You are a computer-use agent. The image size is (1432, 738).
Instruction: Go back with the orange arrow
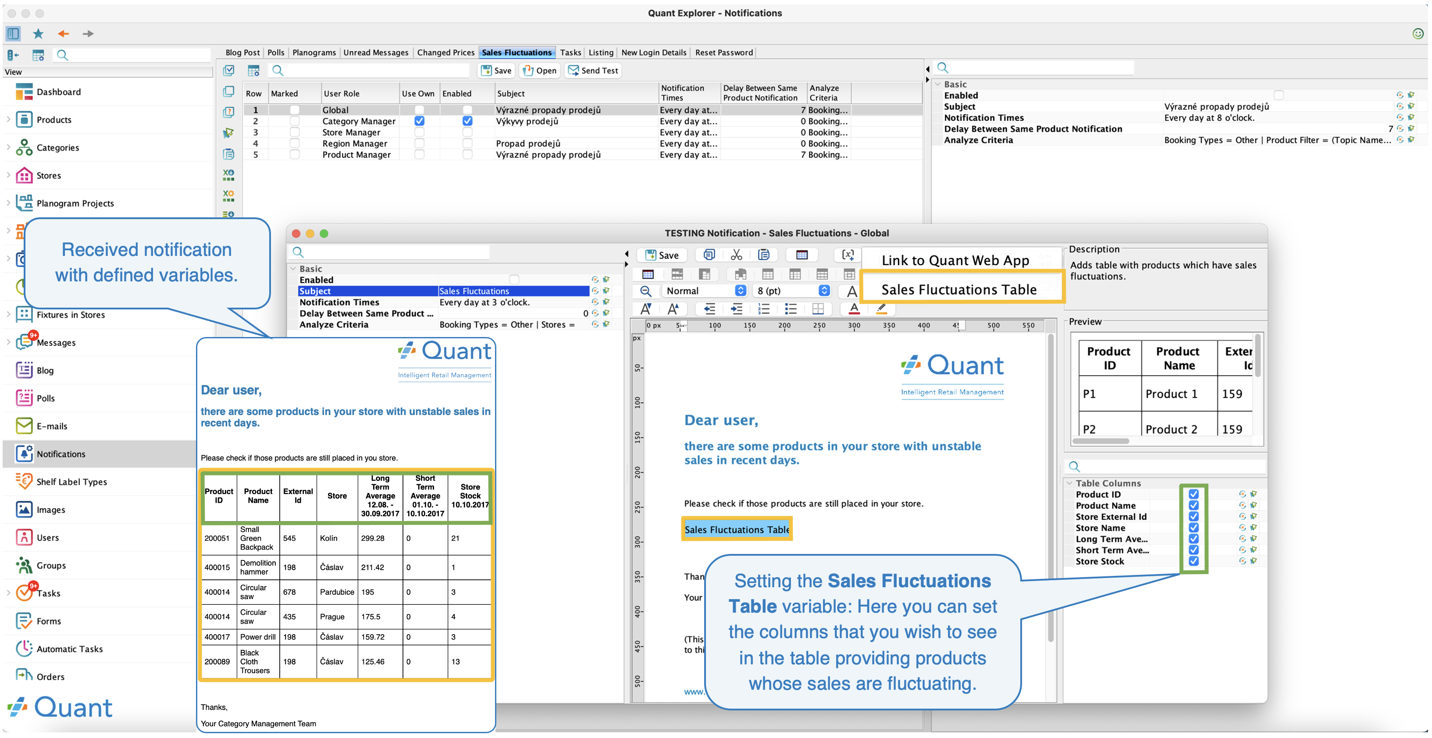(x=64, y=34)
